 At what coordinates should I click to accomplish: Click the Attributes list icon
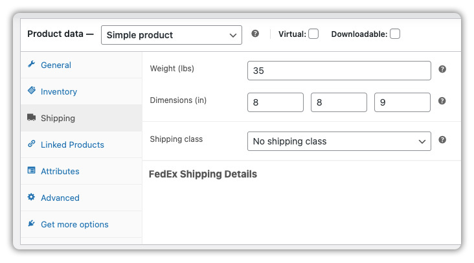[x=32, y=170]
